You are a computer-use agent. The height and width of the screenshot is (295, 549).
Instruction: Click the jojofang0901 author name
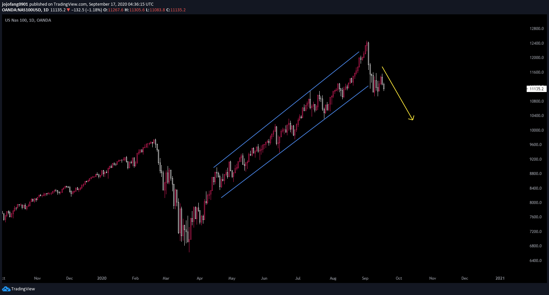click(15, 4)
